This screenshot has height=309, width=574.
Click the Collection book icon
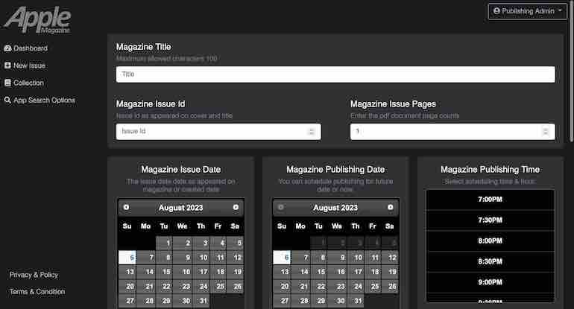coord(7,83)
